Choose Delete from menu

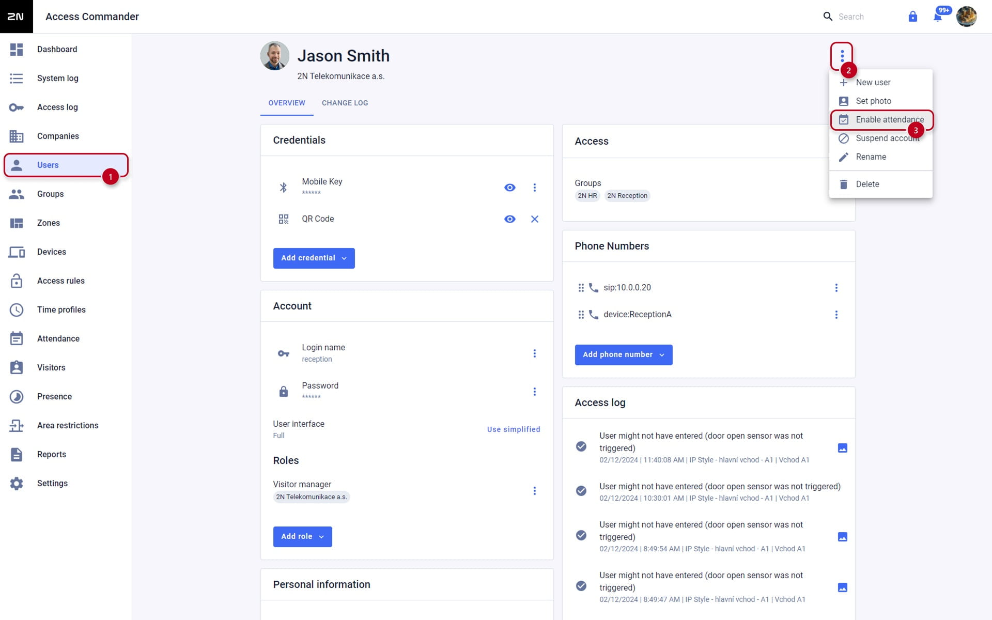881,184
